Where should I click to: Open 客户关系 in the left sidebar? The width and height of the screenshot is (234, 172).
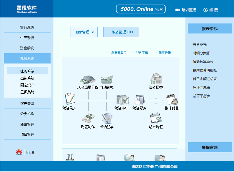click(x=27, y=103)
